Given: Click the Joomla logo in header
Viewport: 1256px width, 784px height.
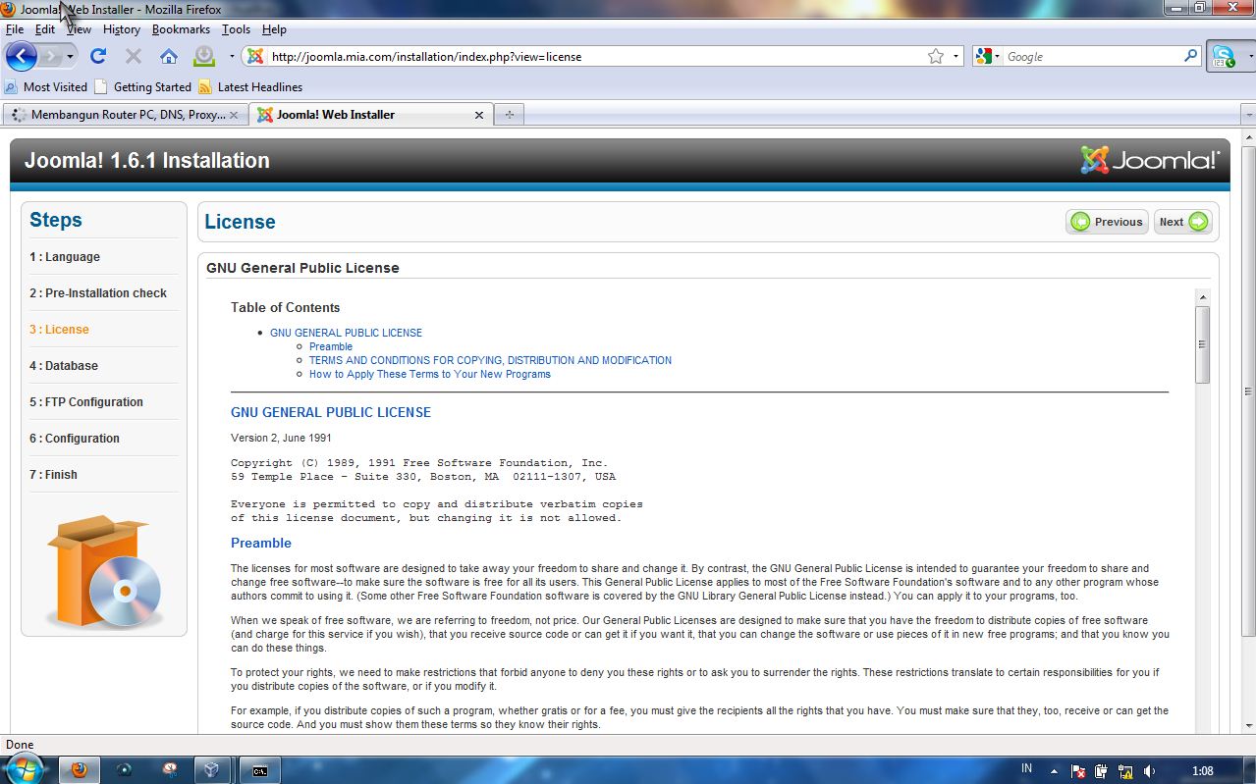Looking at the screenshot, I should click(1150, 160).
